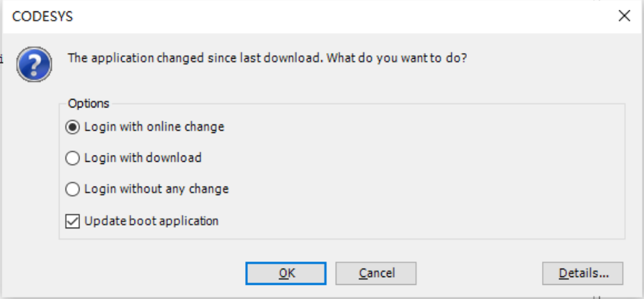Click the 'Login without any change' label text
The image size is (644, 299).
point(156,189)
